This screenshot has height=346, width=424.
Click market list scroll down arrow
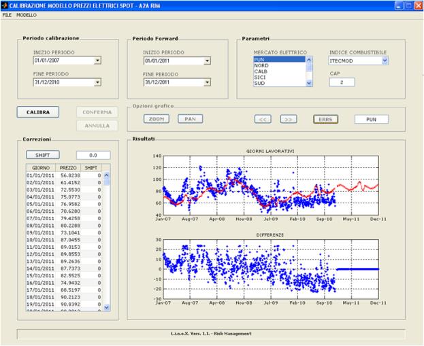[309, 84]
